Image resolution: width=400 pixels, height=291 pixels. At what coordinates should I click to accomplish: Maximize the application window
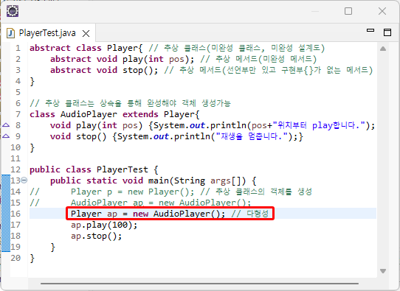click(x=348, y=11)
